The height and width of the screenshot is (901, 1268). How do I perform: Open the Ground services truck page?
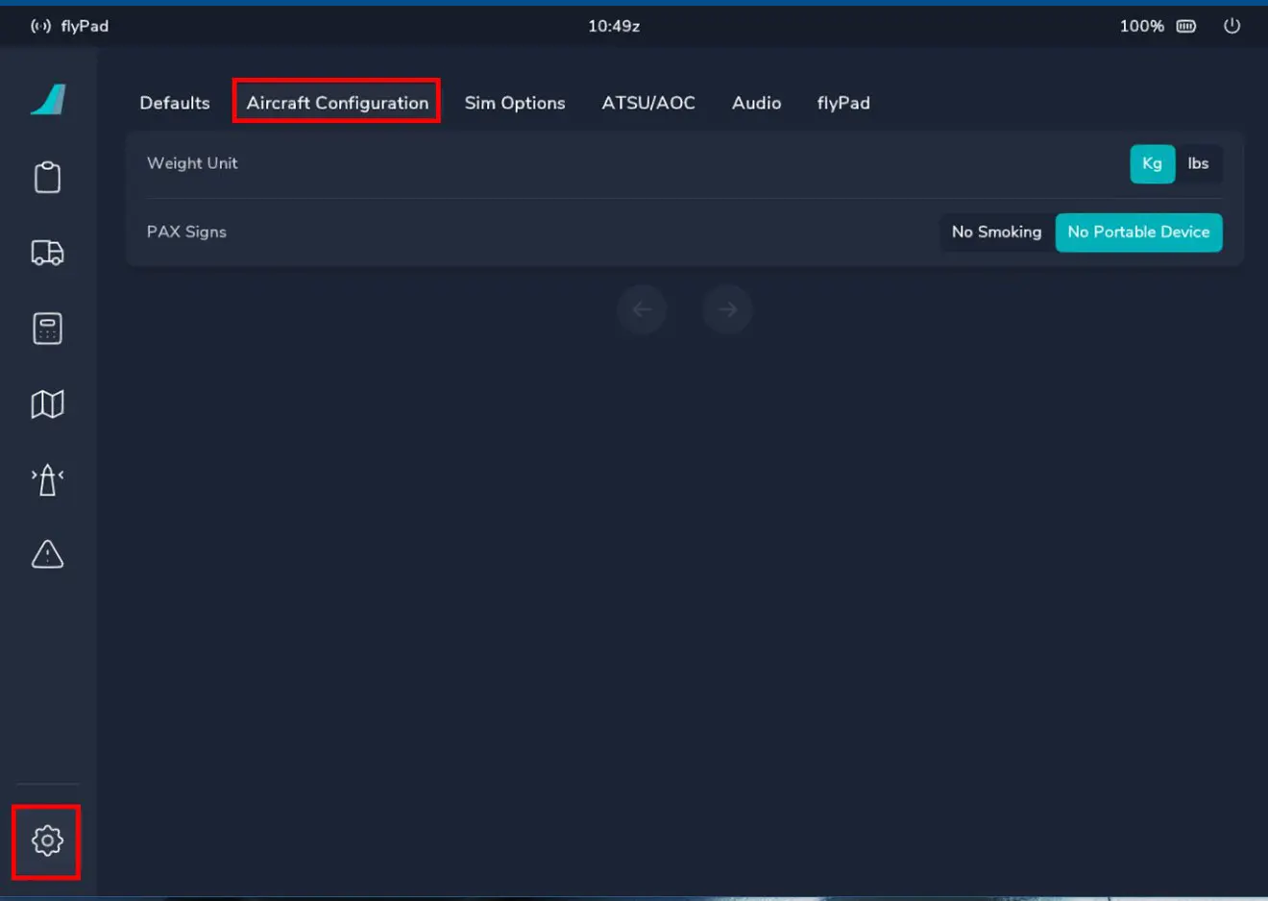click(47, 253)
